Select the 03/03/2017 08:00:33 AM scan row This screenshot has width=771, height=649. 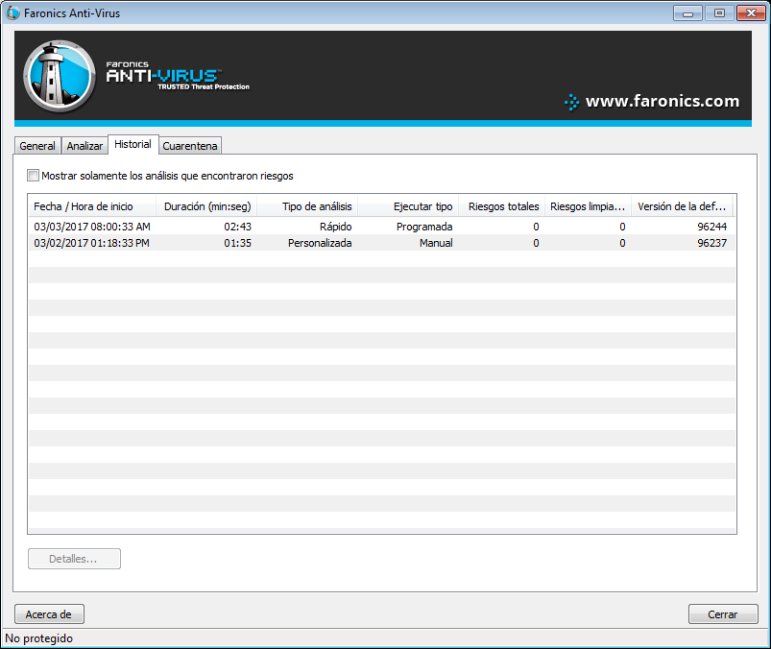point(381,227)
